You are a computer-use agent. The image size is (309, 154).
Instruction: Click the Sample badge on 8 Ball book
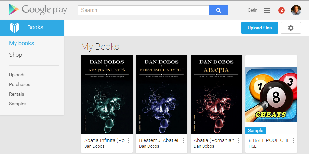point(255,130)
